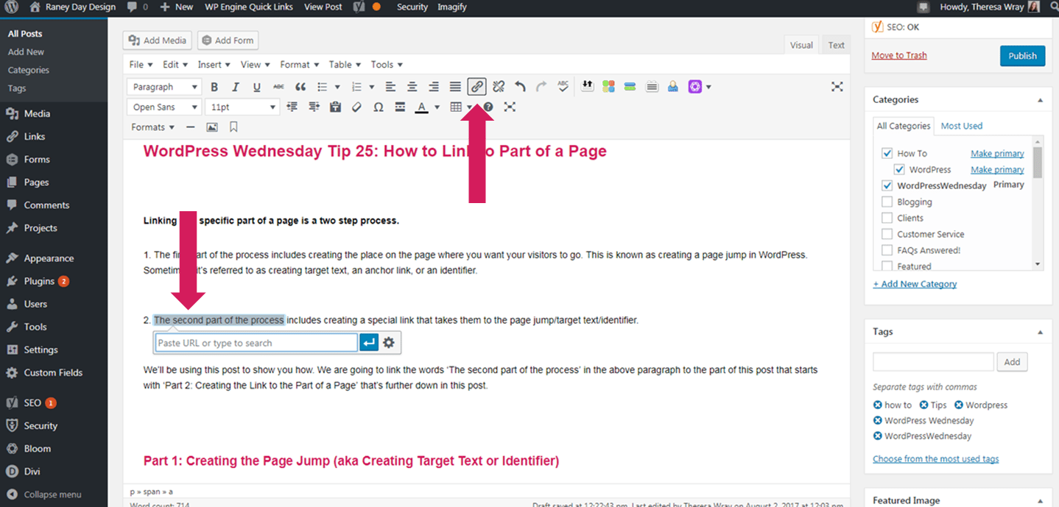Open link options gear icon
This screenshot has width=1059, height=507.
(x=389, y=343)
